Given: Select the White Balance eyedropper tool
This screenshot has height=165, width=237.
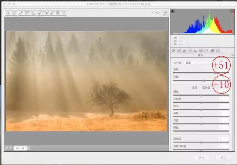Looking at the screenshot, I should [21, 13].
